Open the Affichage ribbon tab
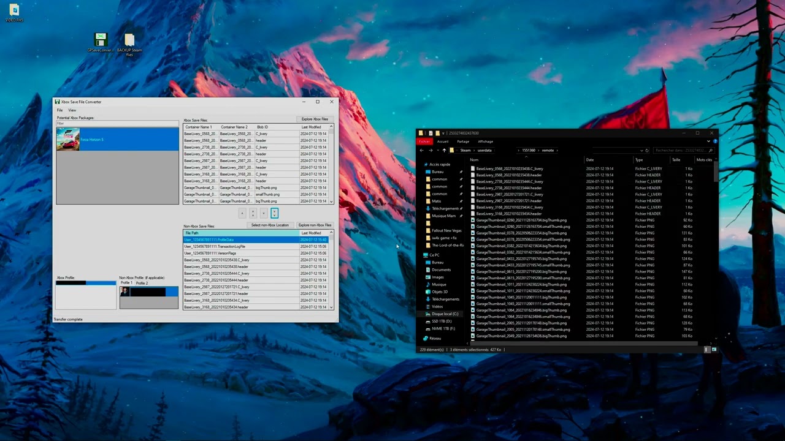Viewport: 785px width, 441px height. (x=485, y=141)
